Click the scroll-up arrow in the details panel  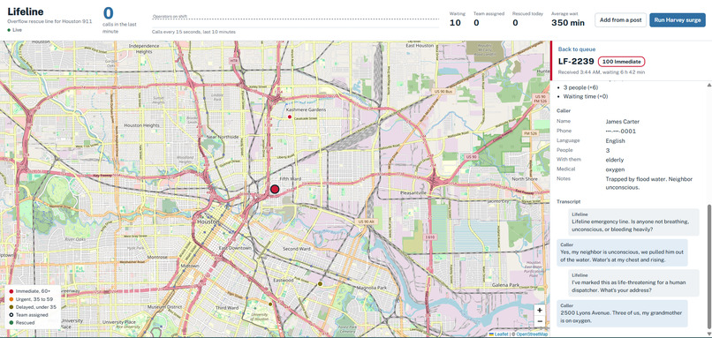[x=708, y=85]
